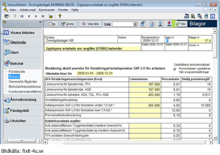
Task: Click Lönesumma field for arbetare AGS row
Action: 145,94
